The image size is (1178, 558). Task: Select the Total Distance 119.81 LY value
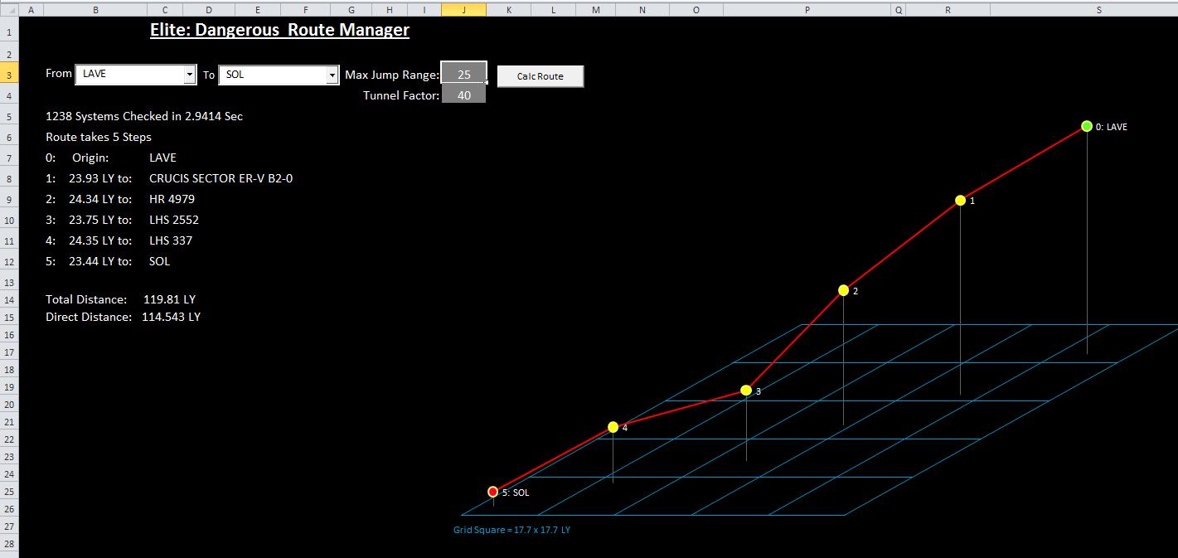tap(169, 299)
